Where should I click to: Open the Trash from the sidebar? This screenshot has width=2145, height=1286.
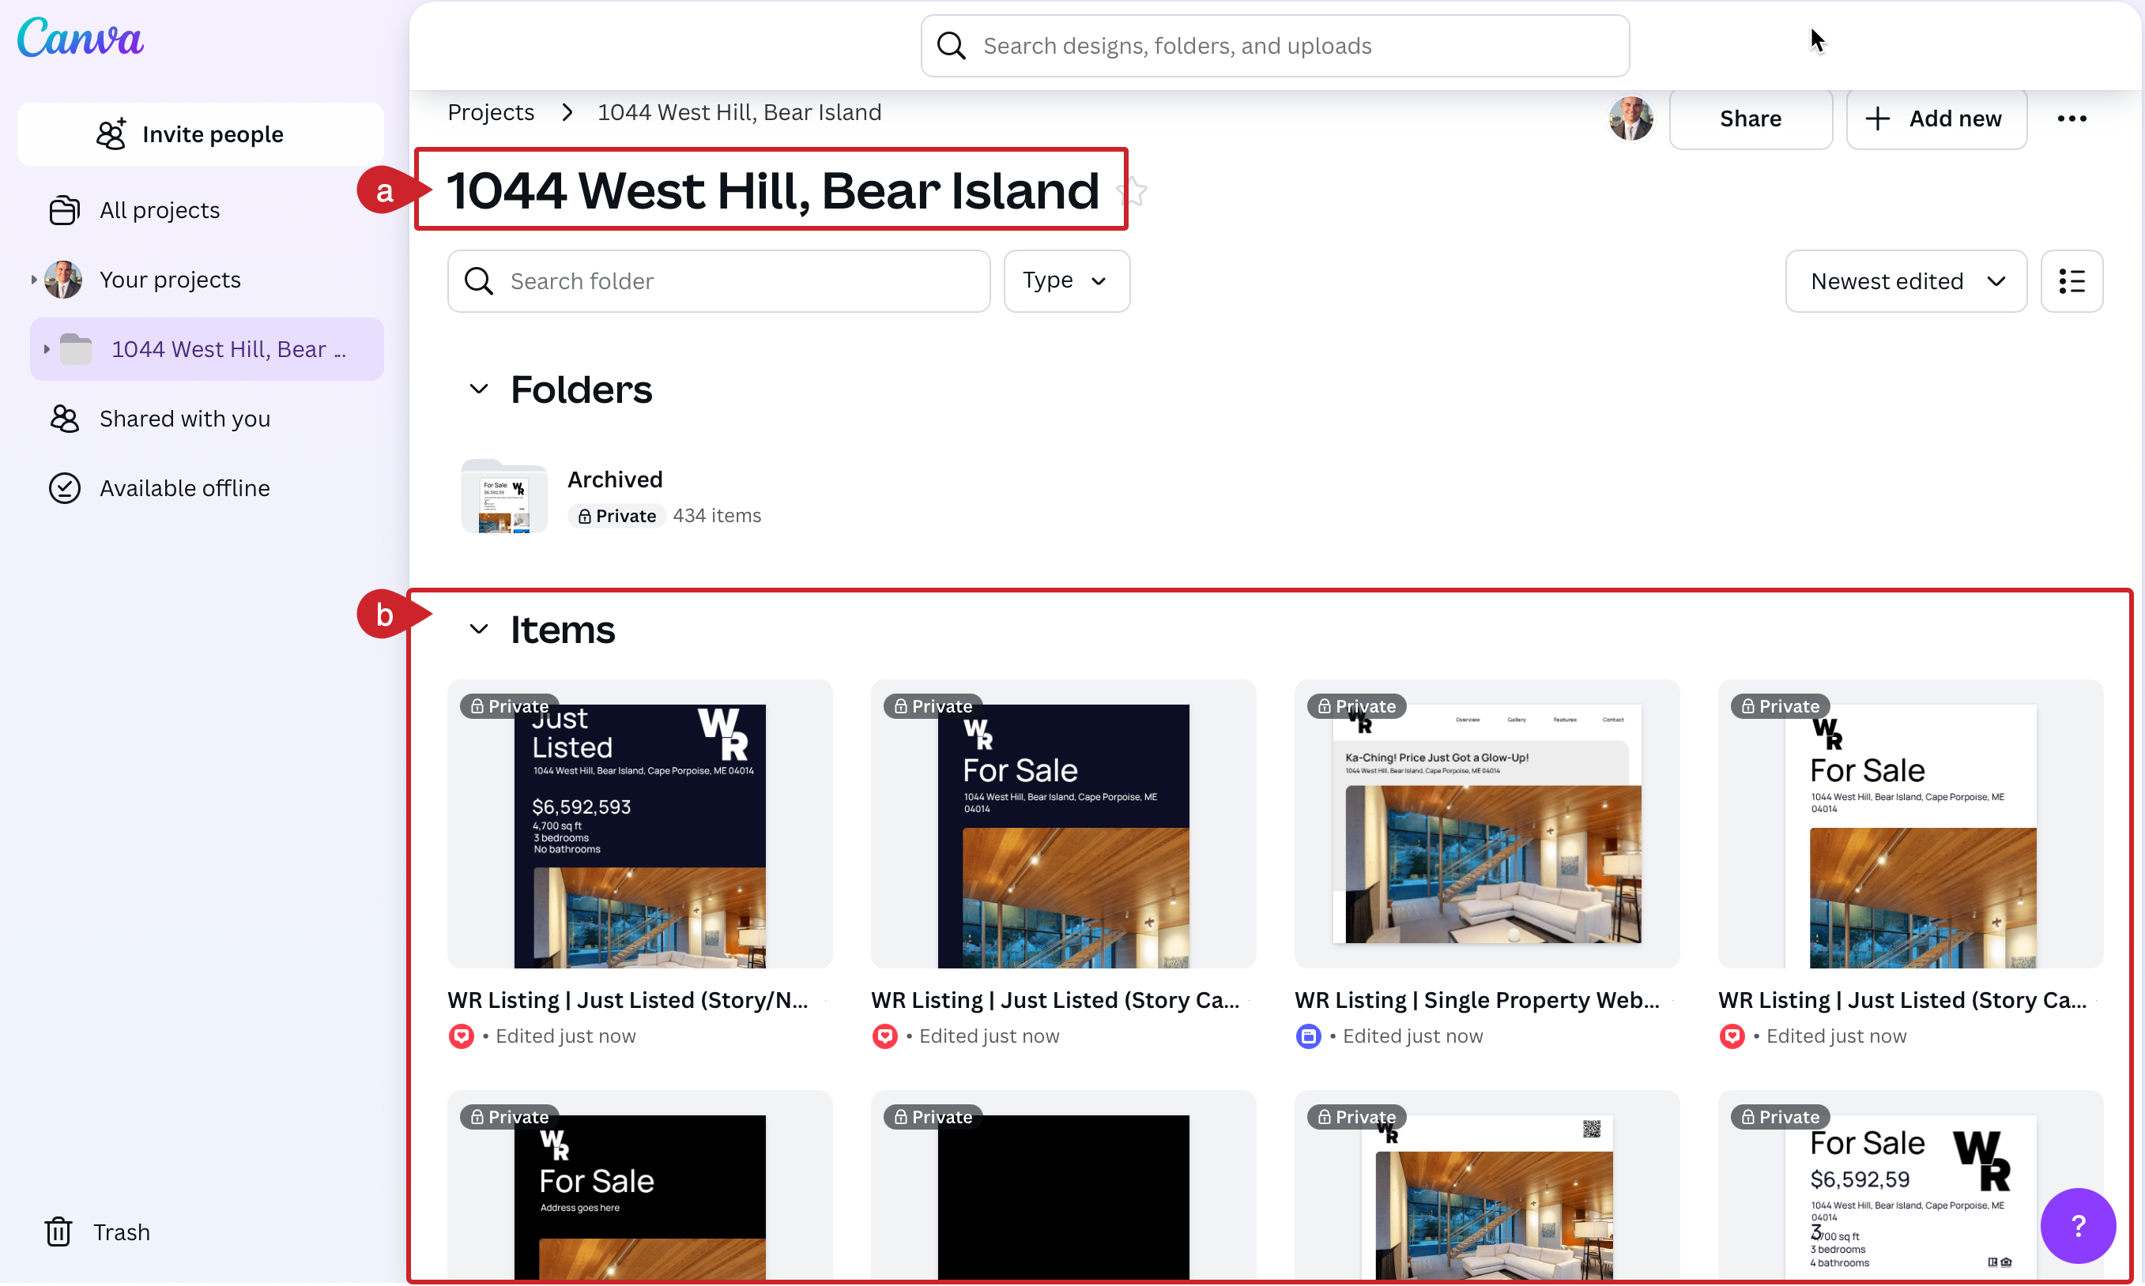(96, 1231)
